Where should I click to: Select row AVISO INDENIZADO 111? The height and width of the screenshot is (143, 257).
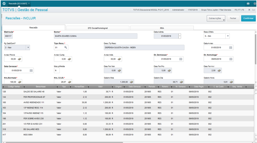[128, 103]
